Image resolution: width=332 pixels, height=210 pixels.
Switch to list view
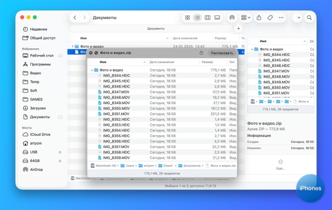point(197,18)
